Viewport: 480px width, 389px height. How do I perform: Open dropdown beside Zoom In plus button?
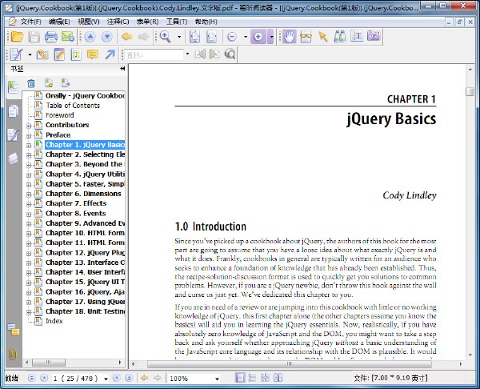(x=271, y=37)
